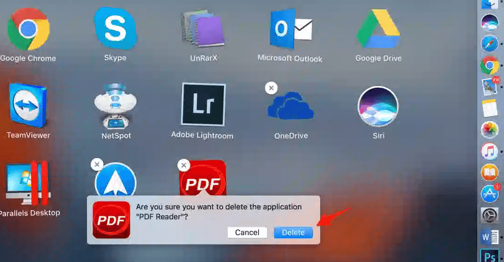Image resolution: width=504 pixels, height=262 pixels.
Task: Switch to Chrome in the Dock
Action: click(490, 65)
